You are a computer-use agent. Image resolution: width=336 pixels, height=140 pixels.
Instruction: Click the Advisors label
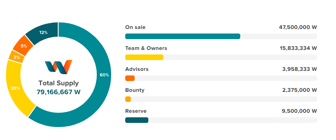tap(137, 69)
